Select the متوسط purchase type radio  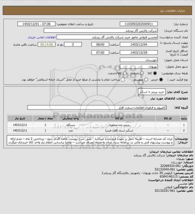[x=146, y=80]
